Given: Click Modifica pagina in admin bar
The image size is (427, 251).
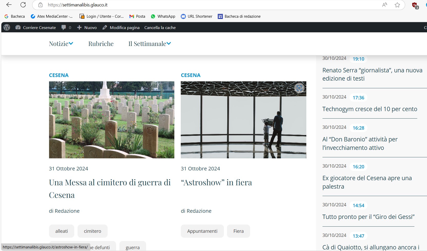Looking at the screenshot, I should [121, 27].
